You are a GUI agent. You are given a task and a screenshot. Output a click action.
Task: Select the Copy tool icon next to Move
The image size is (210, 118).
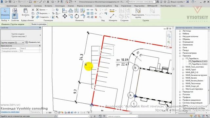click(71, 16)
